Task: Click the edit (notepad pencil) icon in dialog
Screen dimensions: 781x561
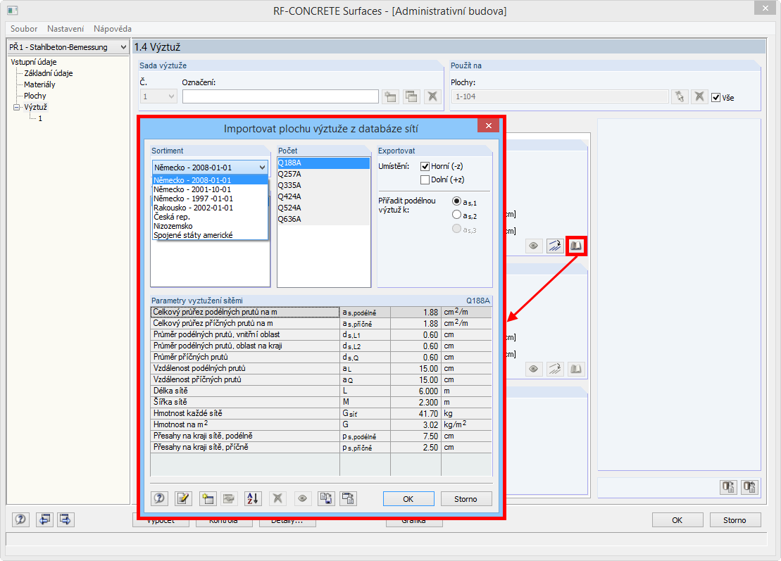Action: (183, 498)
